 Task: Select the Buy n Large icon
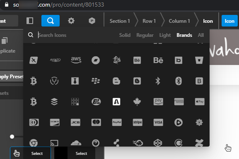[96, 101]
